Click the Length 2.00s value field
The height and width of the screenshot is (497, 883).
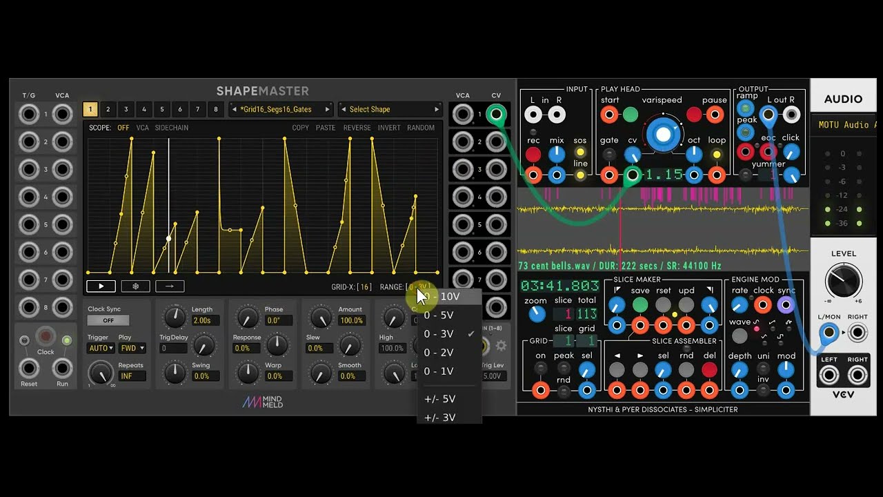206,320
